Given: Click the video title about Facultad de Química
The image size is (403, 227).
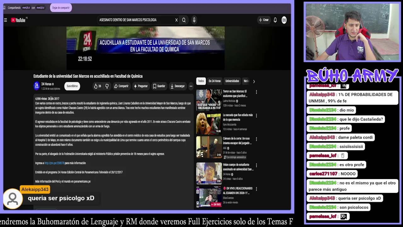Looking at the screenshot, I should tap(88, 76).
